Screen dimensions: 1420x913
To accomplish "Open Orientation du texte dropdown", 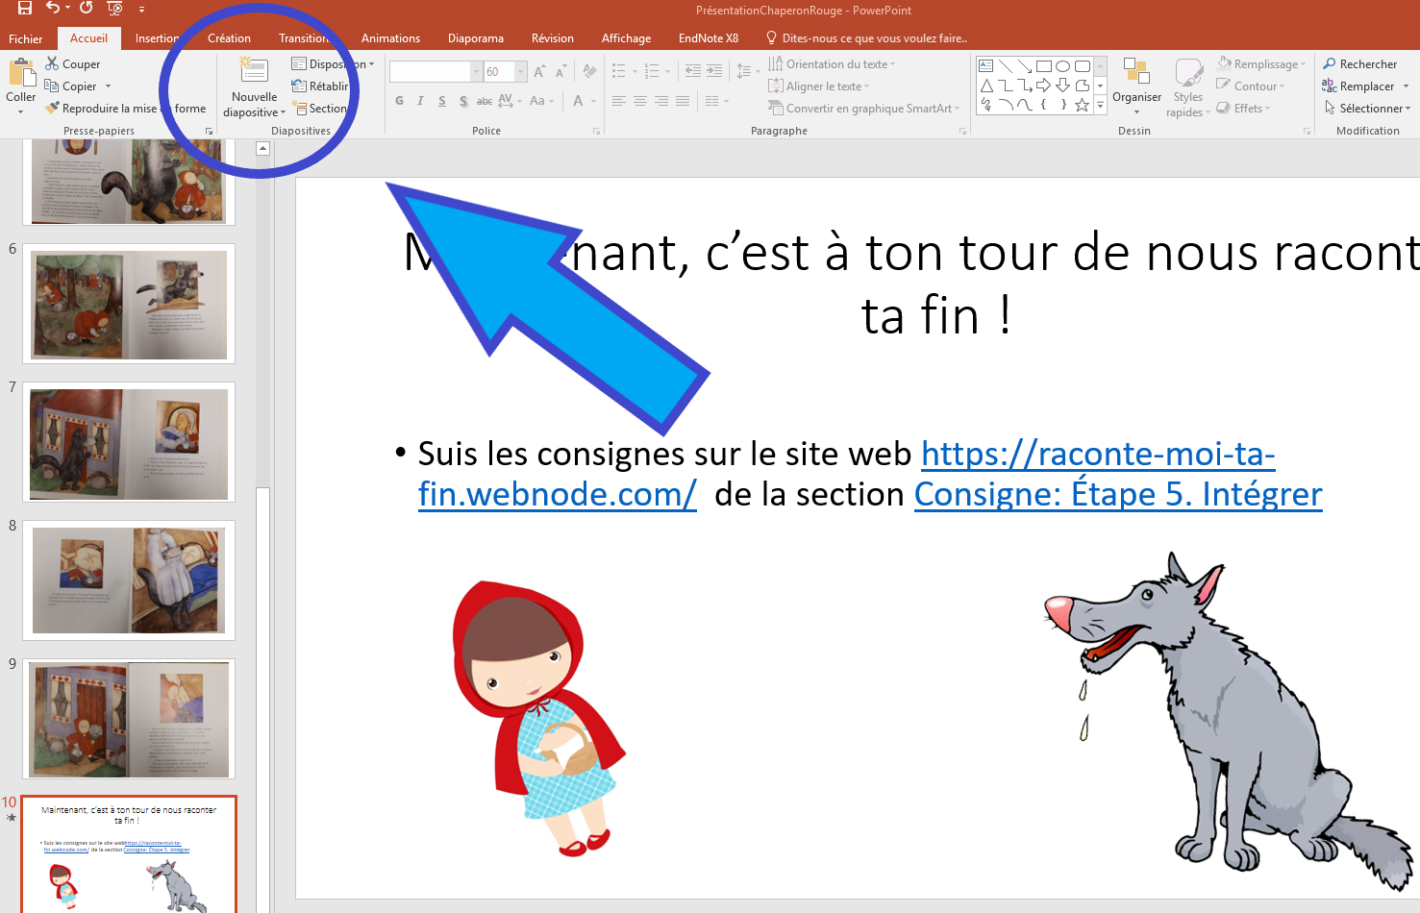I will tap(832, 64).
